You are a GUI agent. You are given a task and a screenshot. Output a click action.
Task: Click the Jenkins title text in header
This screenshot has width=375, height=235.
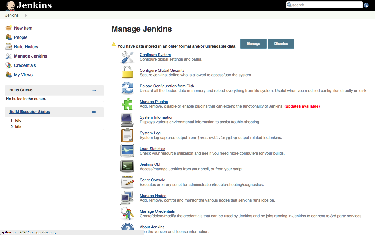point(34,5)
